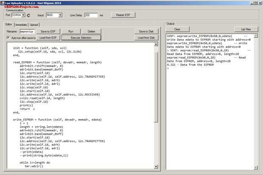Click Load from Disk button

tap(146, 38)
